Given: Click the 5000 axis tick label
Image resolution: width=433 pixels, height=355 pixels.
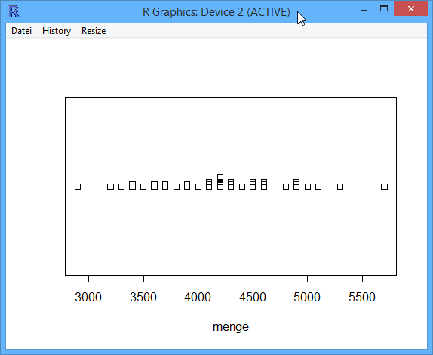Looking at the screenshot, I should tap(307, 297).
